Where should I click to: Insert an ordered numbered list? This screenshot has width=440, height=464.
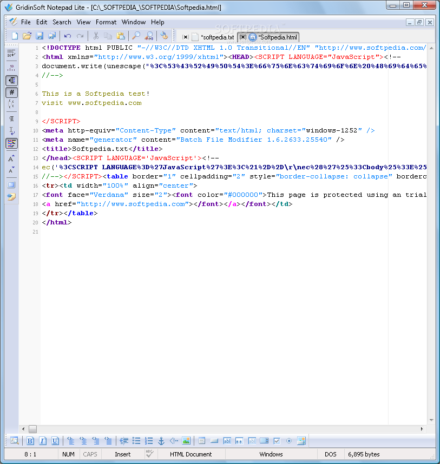coord(149,441)
